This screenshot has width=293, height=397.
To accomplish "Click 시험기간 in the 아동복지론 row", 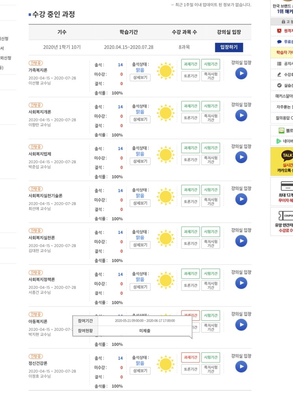I will point(211,316).
